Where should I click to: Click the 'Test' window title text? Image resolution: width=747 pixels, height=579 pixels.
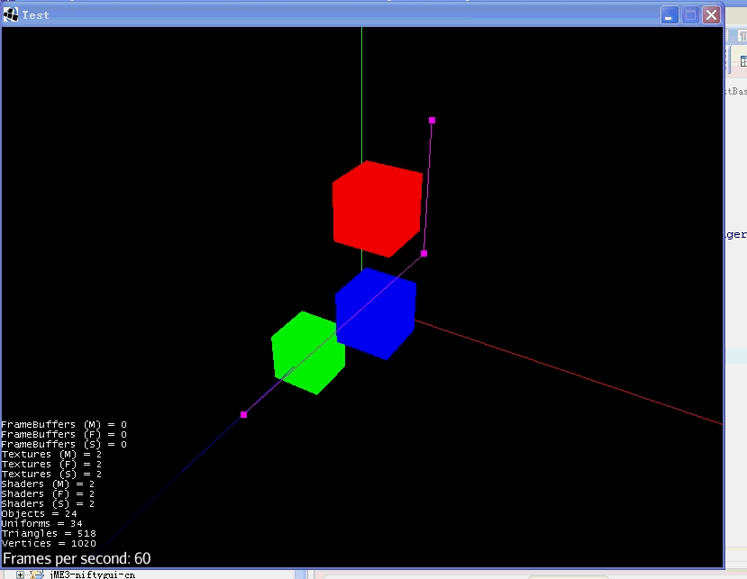click(x=36, y=15)
